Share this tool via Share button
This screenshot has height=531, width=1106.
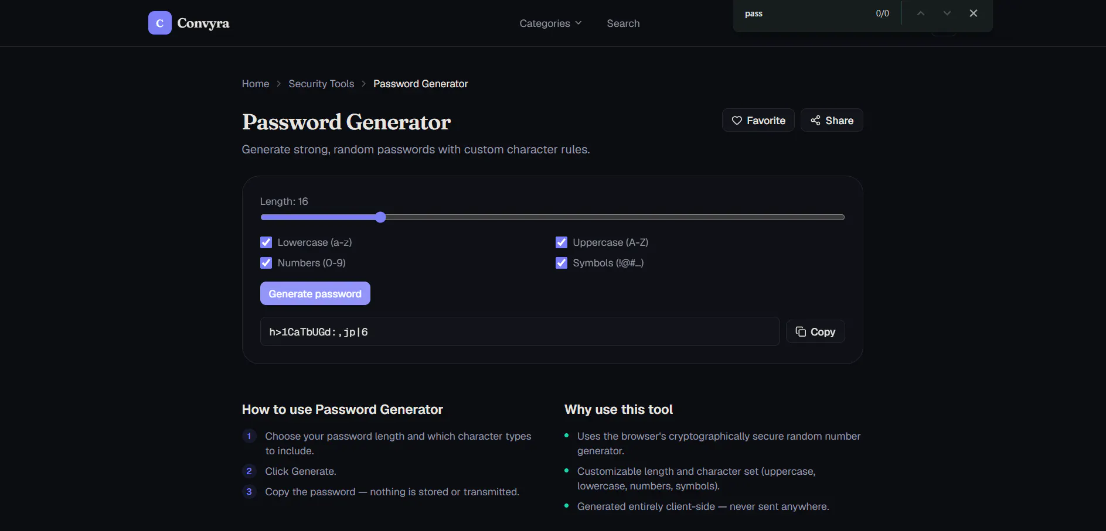832,120
